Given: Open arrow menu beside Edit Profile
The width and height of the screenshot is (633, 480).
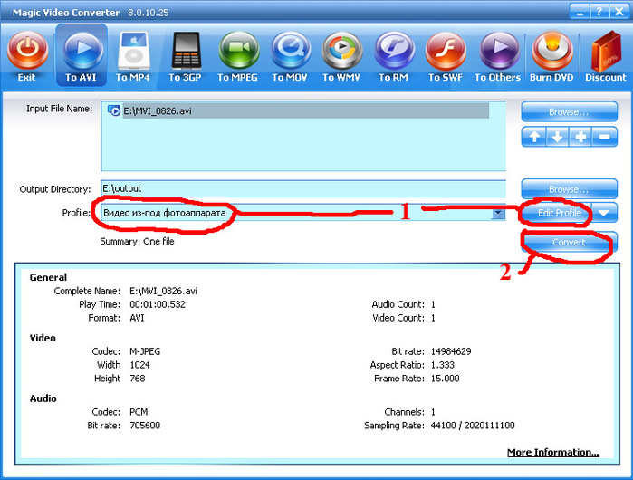Looking at the screenshot, I should click(x=604, y=212).
